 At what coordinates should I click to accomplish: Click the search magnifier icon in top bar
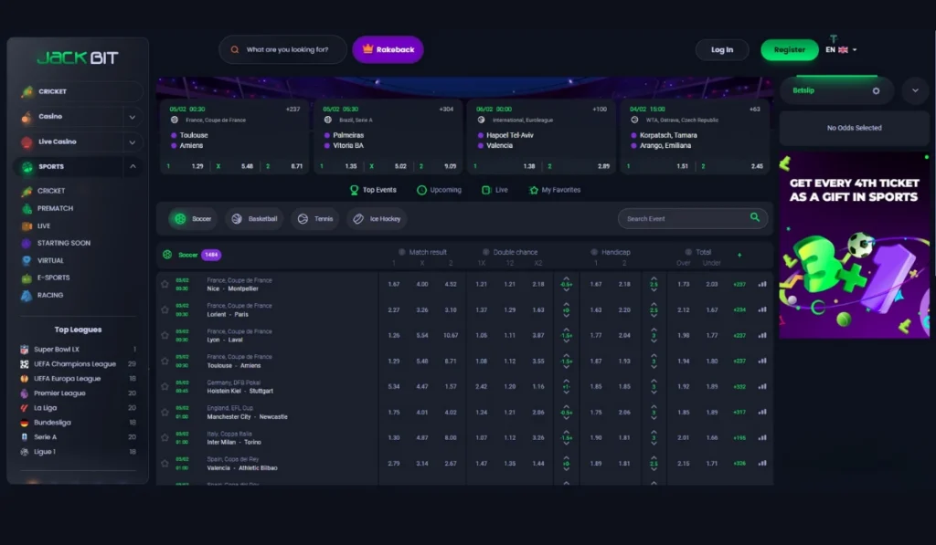pos(235,49)
